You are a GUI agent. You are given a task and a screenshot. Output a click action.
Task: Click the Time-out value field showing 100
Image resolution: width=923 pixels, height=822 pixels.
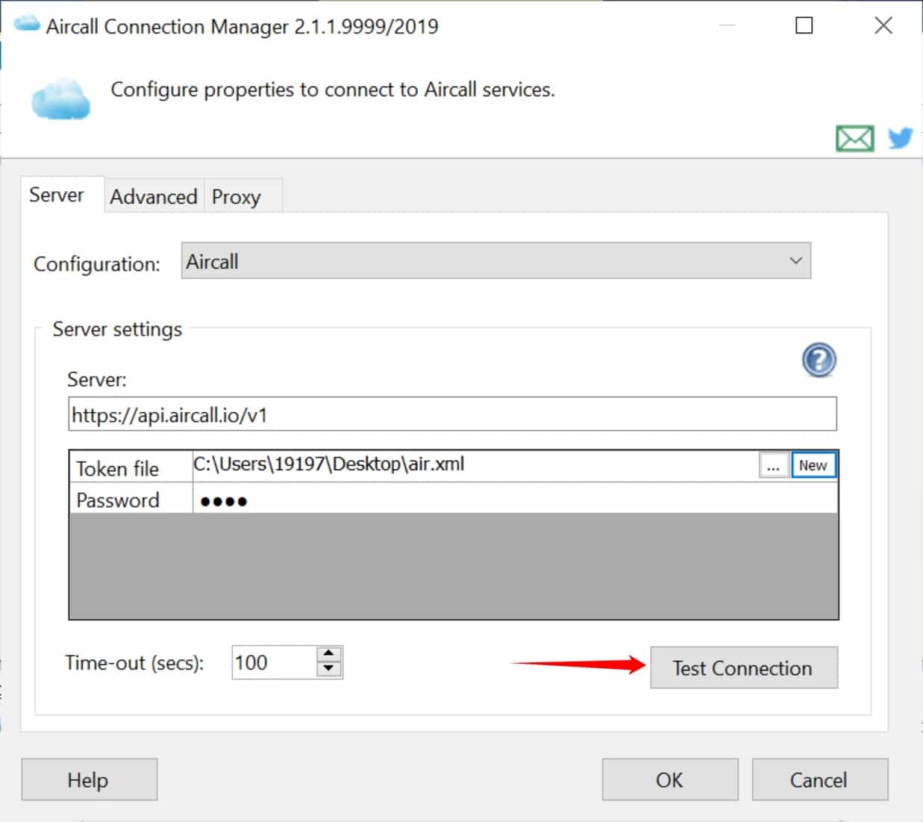pyautogui.click(x=274, y=663)
